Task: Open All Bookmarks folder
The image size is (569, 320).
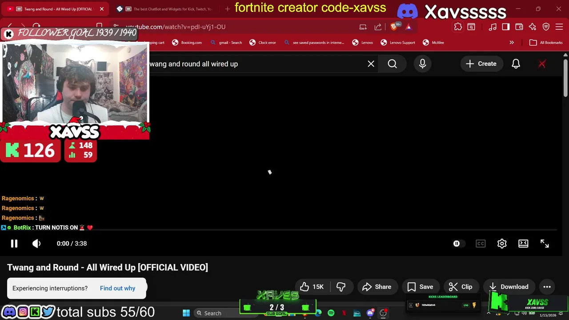Action: tap(546, 43)
